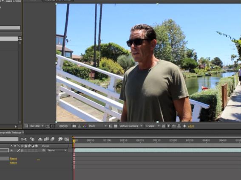Screen dimensions: 241x180
Task: Click the work area bar above ruler
Action: tap(157, 145)
